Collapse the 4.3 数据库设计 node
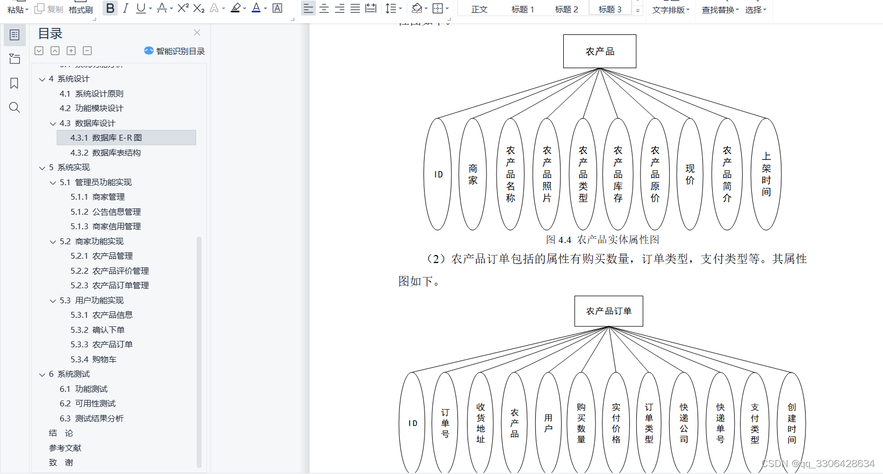The width and height of the screenshot is (883, 474). [53, 124]
